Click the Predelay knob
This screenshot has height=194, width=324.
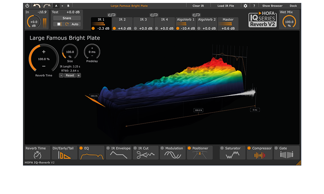[92, 52]
